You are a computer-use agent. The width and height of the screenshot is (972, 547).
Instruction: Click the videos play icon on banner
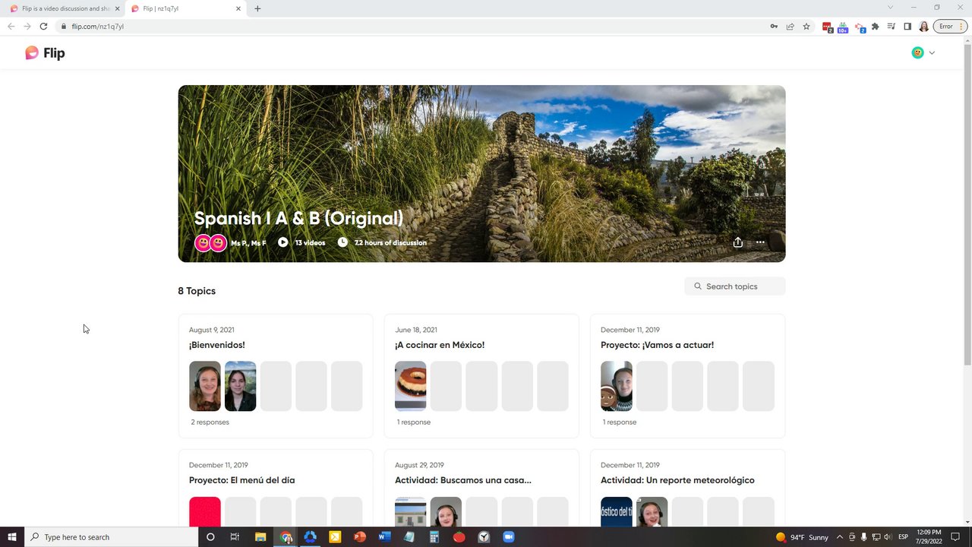(x=282, y=242)
